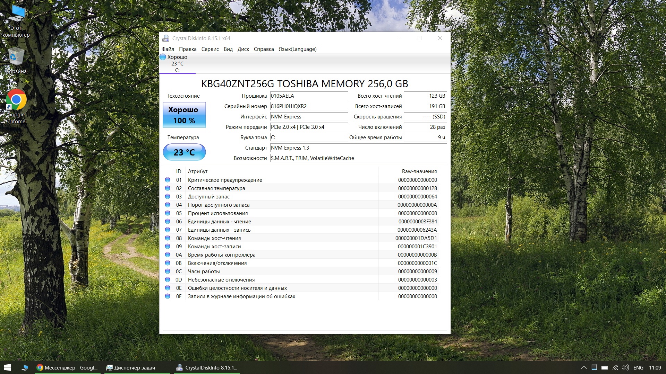
Task: Click the 23 °C temperature button
Action: pyautogui.click(x=184, y=152)
